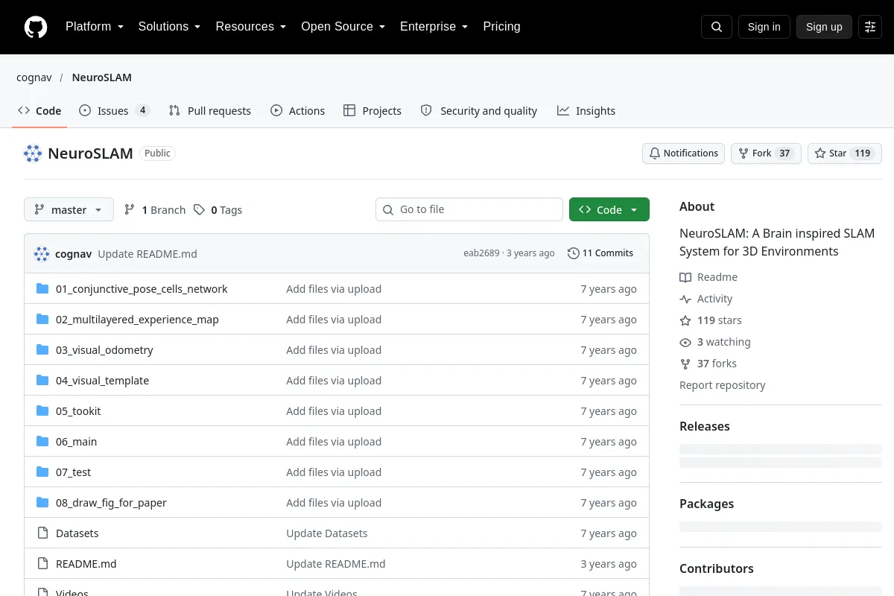
Task: Click the star icon beside 119 stars
Action: pos(685,320)
